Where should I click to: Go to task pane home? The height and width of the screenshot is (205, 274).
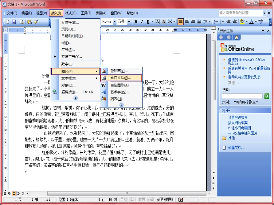237,37
